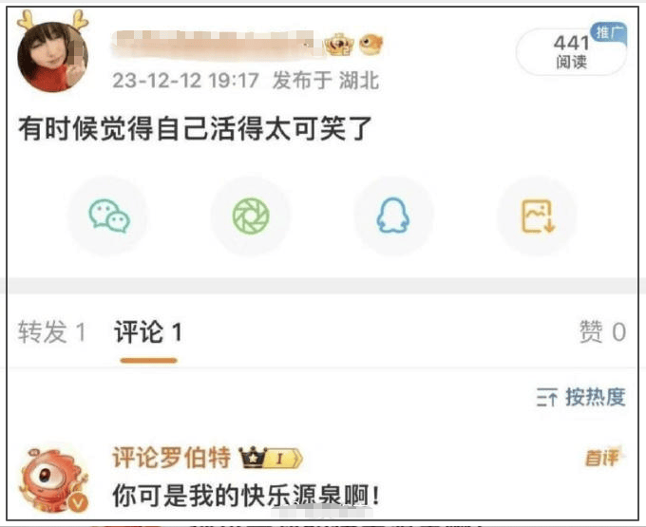Share to WeChat Moments shutter icon
Viewport: 646px width, 527px height.
[251, 216]
